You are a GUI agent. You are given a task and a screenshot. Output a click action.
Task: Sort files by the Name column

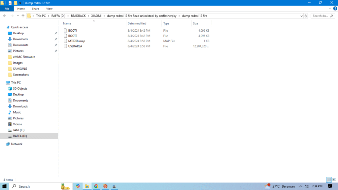pyautogui.click(x=67, y=23)
